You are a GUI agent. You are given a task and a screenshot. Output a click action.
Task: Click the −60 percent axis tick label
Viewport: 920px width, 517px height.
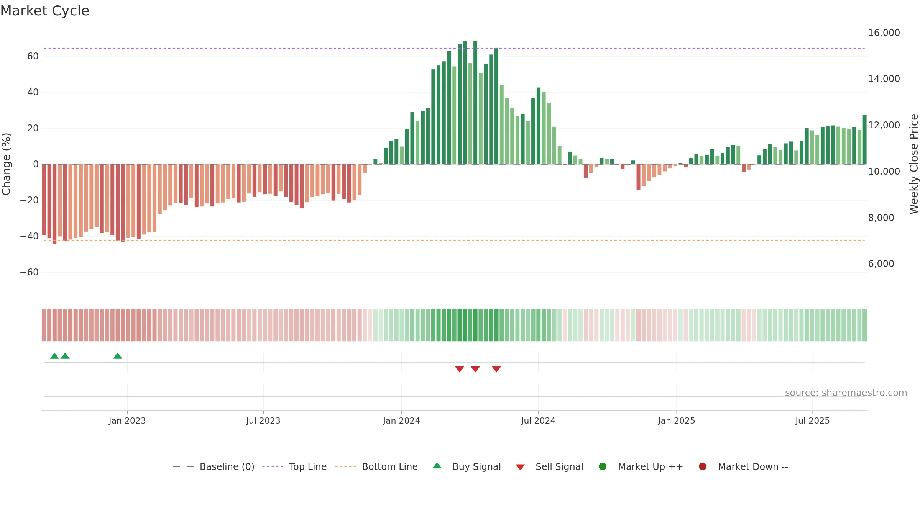click(x=30, y=272)
